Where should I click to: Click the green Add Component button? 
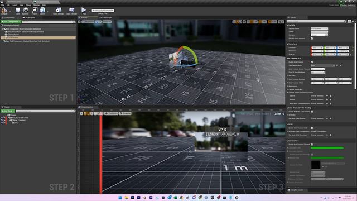click(x=11, y=22)
